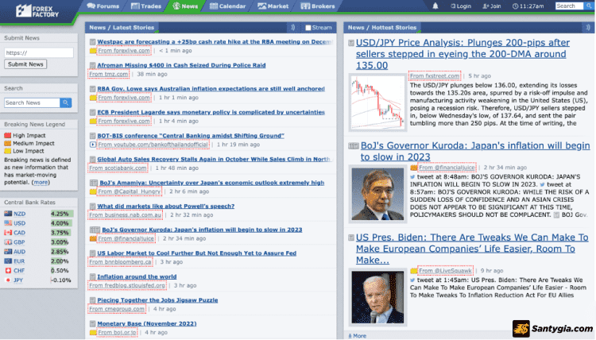The image size is (596, 340).
Task: Click the Biden photo thumbnail
Action: coord(377,297)
